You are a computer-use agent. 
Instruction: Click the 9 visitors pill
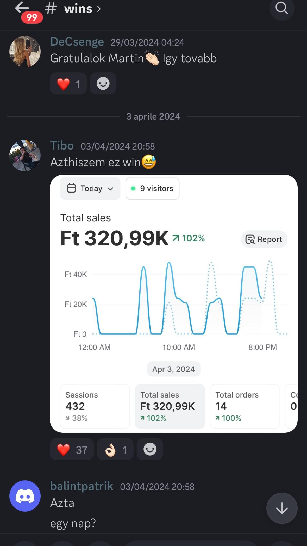152,188
